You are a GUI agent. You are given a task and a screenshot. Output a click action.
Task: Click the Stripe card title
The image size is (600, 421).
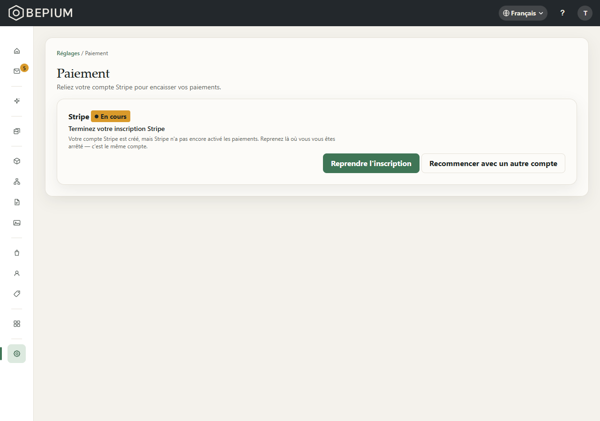[x=79, y=116]
